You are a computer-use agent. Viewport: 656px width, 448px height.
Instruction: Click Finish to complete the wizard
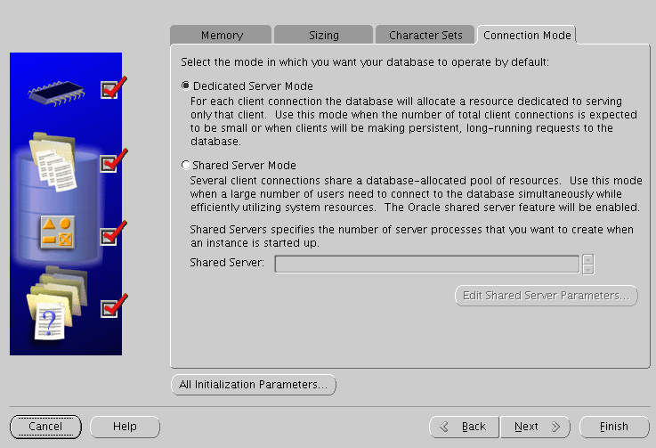point(614,427)
